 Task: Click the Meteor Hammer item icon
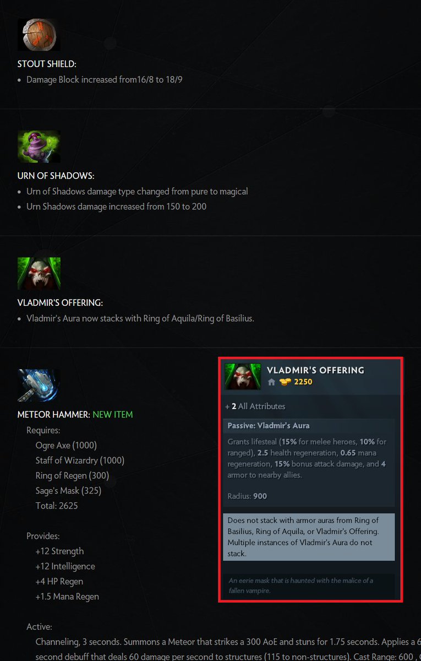tap(39, 385)
